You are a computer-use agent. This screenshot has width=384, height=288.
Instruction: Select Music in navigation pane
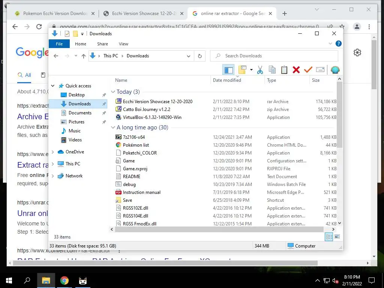(75, 131)
